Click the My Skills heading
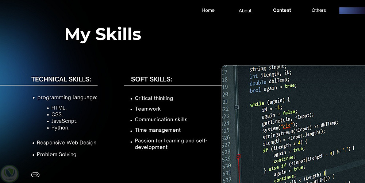 (x=103, y=34)
